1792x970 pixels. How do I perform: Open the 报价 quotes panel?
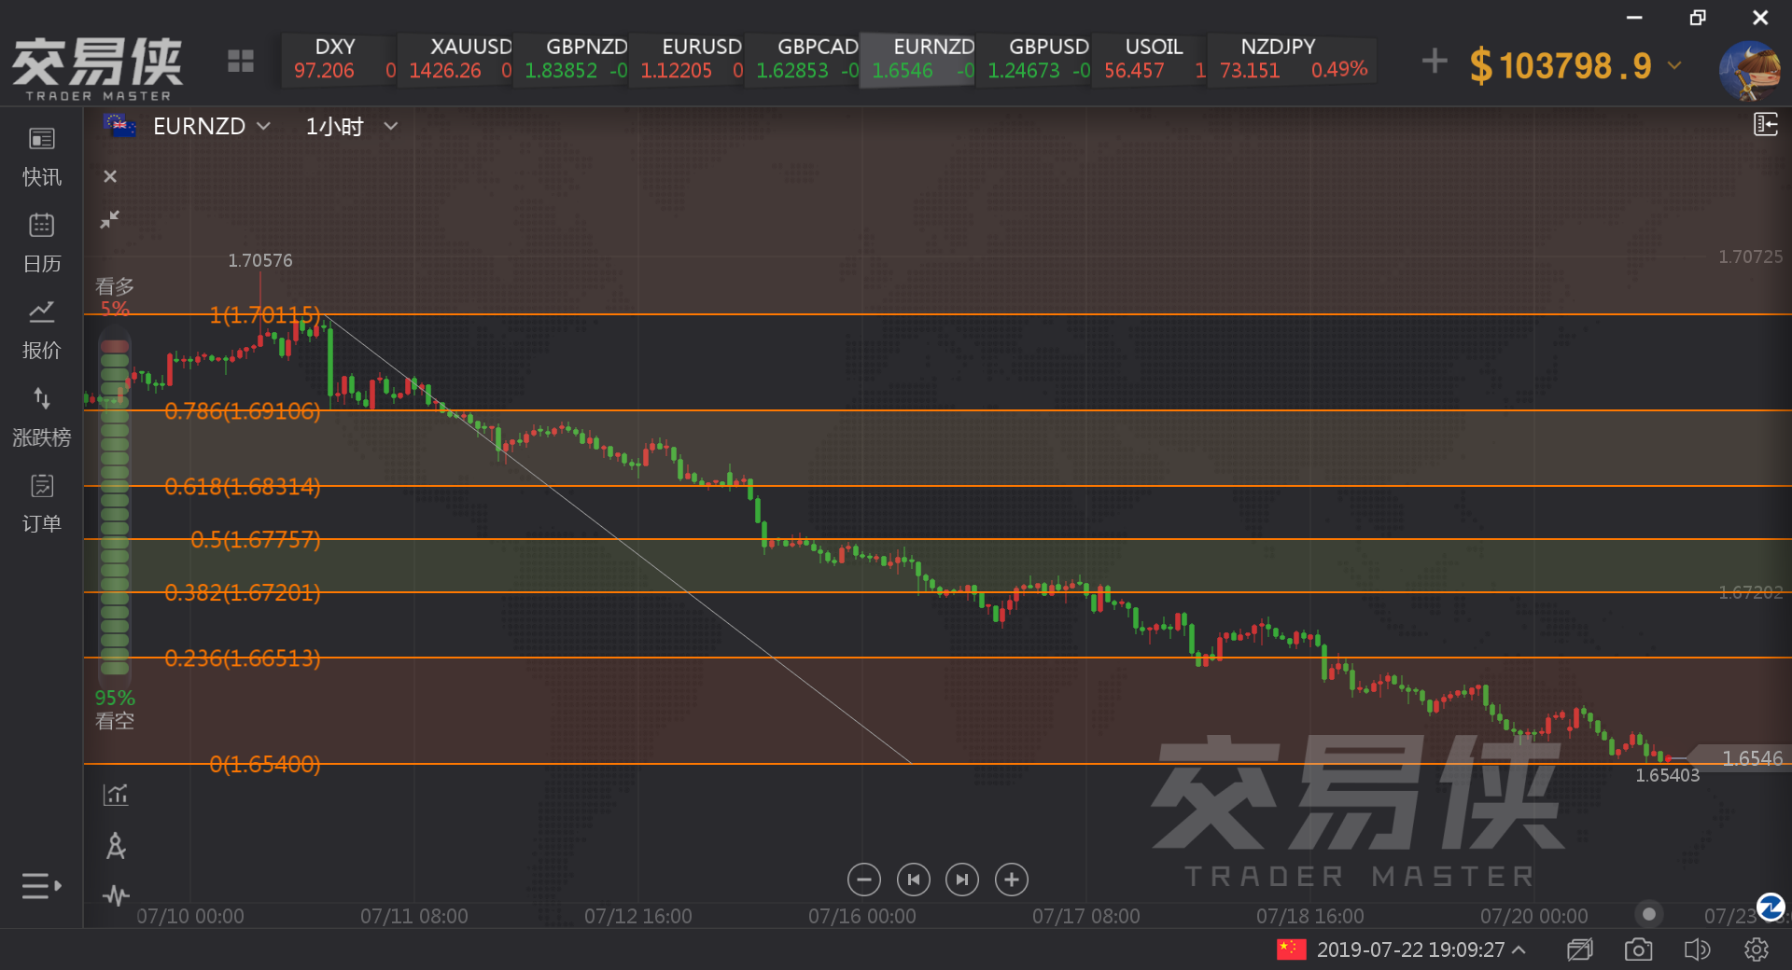pos(42,329)
